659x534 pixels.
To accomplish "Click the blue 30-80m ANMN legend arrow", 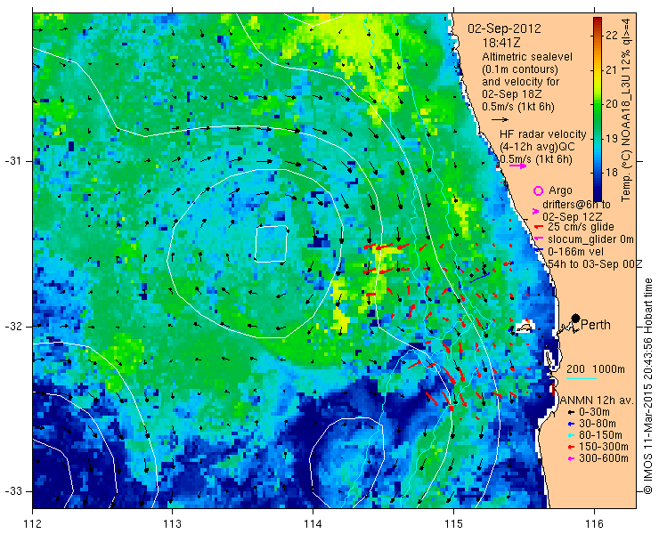I will [x=571, y=424].
